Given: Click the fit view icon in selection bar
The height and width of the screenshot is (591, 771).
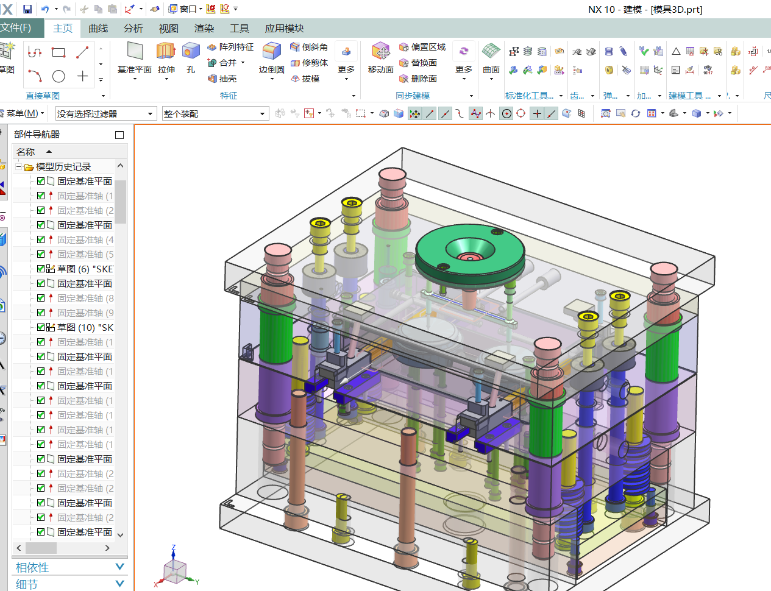Looking at the screenshot, I should coord(606,113).
